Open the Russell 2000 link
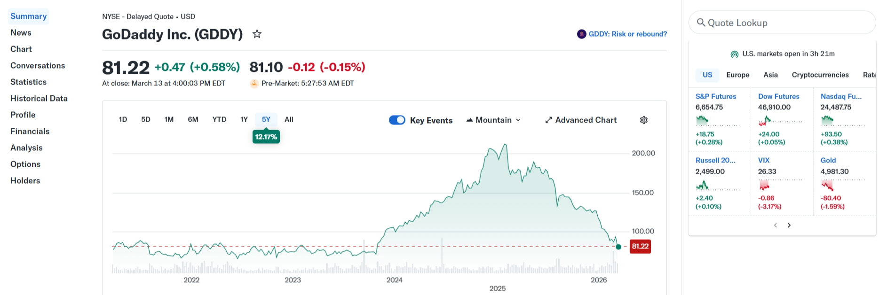879x295 pixels. (715, 161)
